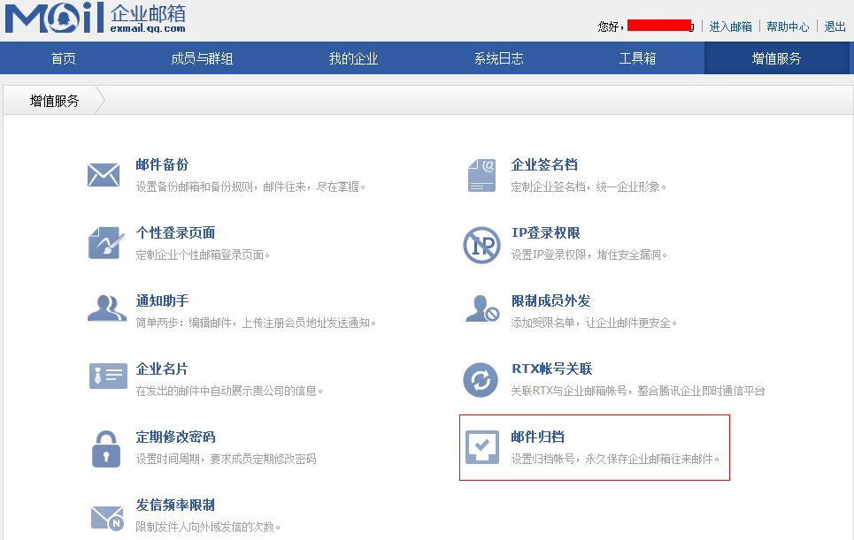Click the 企业名片 business card icon
This screenshot has height=540, width=854.
pyautogui.click(x=107, y=376)
